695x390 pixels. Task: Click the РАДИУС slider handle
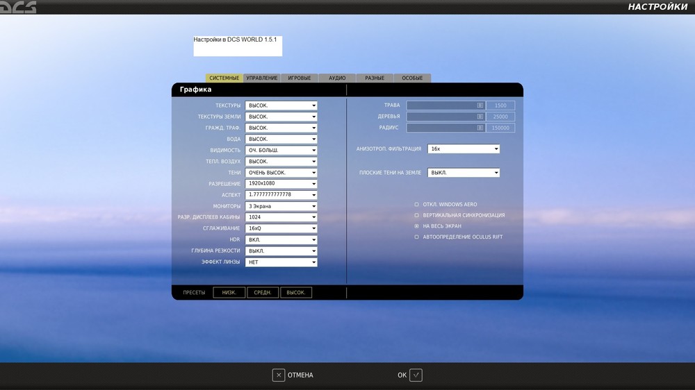pos(480,128)
